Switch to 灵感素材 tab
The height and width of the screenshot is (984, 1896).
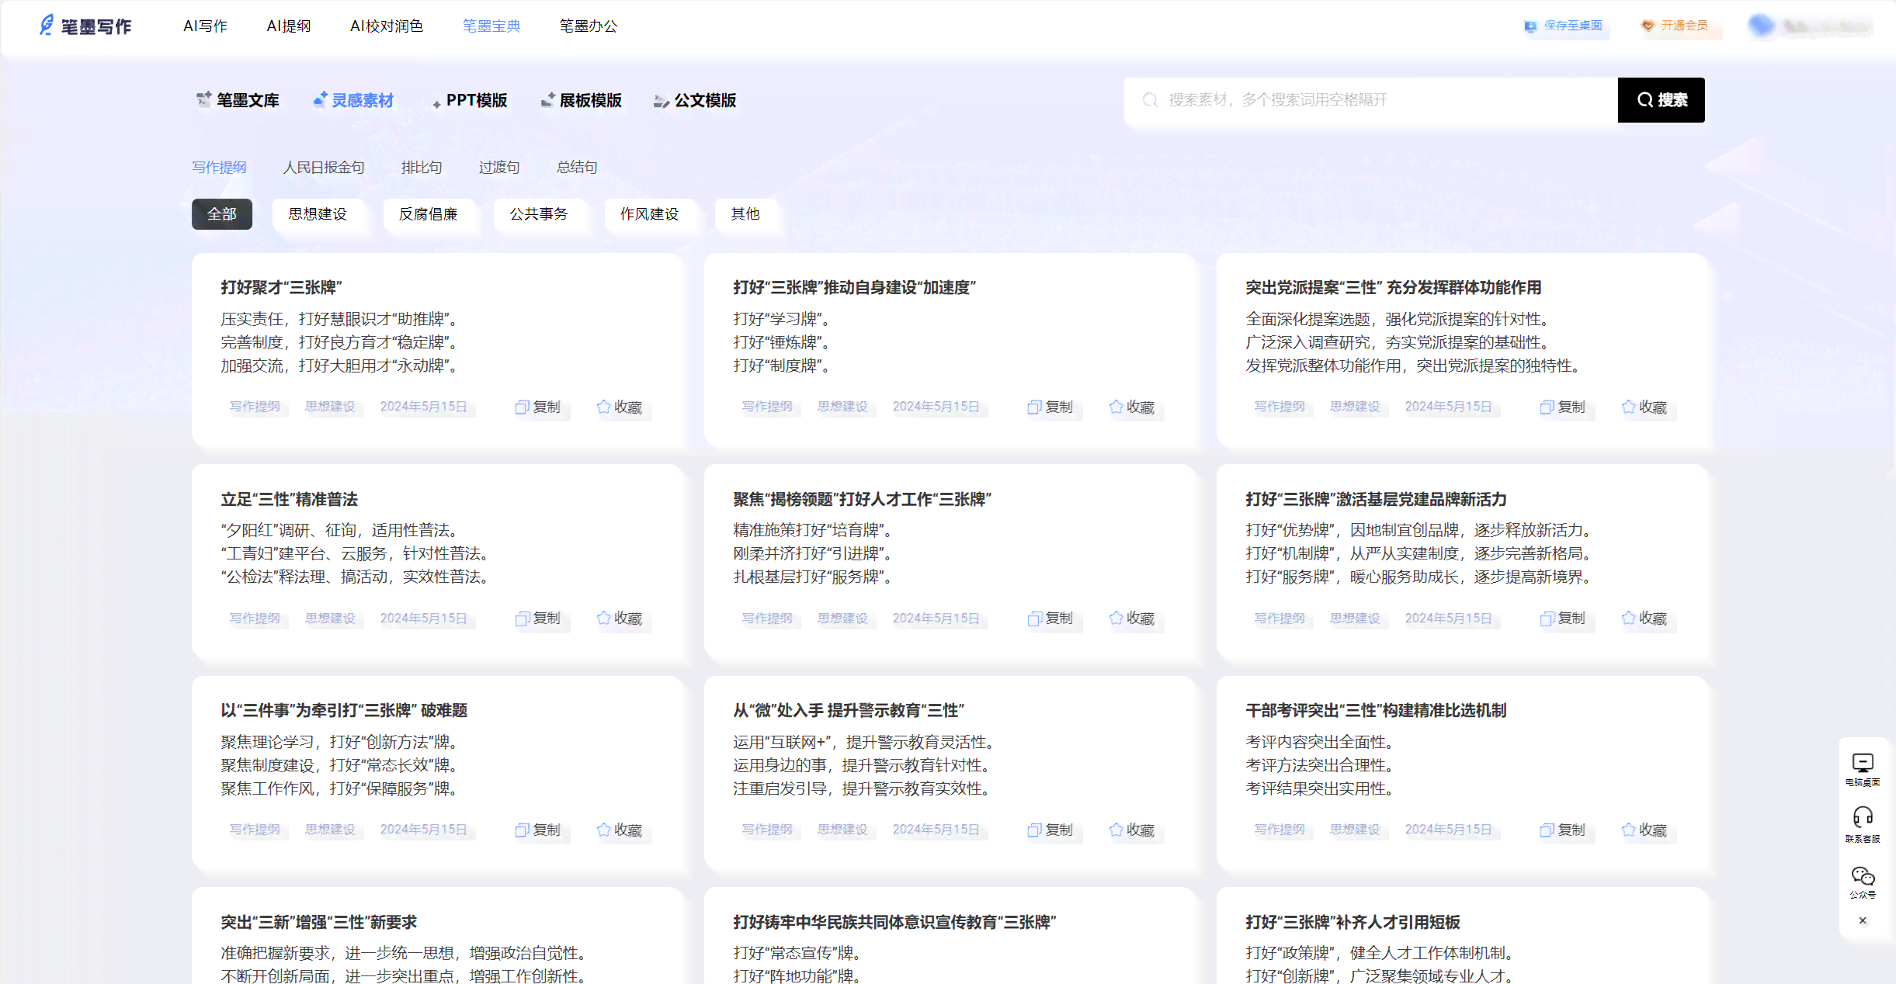click(x=353, y=100)
